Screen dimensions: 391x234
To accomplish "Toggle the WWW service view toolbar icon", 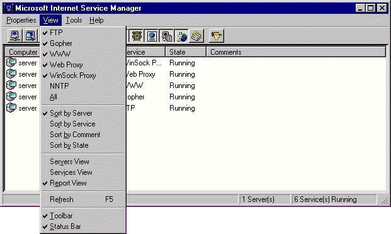I will (x=152, y=36).
